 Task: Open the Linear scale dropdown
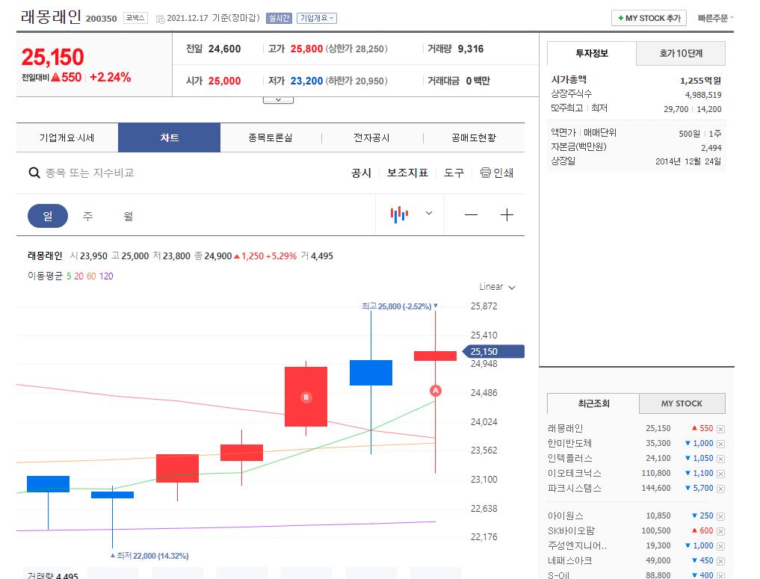tap(497, 287)
